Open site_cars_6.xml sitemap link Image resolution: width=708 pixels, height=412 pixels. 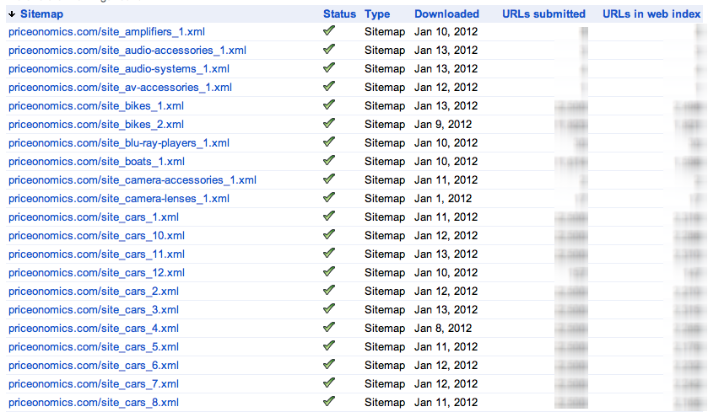pos(94,365)
